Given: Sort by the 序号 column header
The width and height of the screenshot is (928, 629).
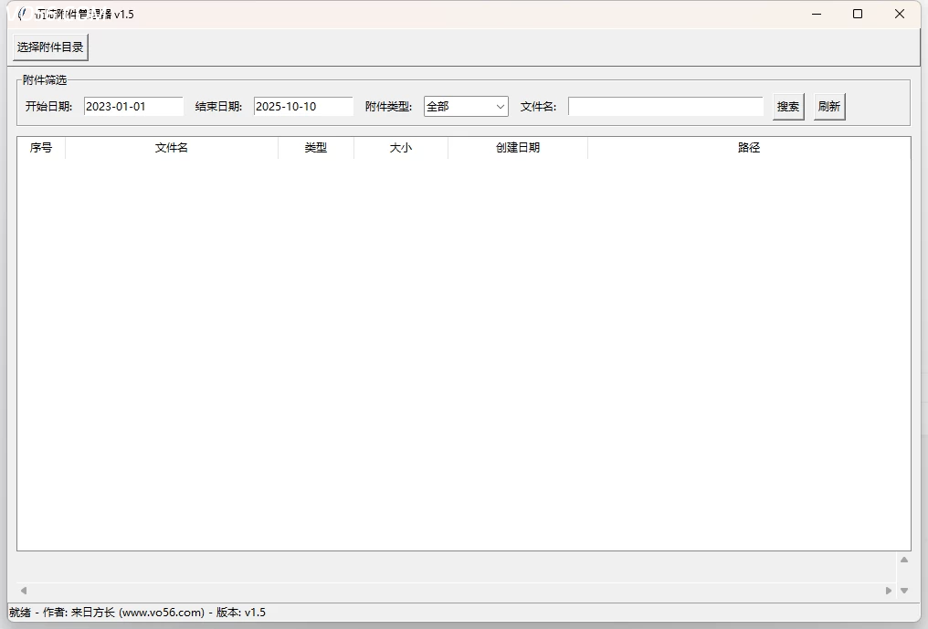Looking at the screenshot, I should (x=41, y=148).
